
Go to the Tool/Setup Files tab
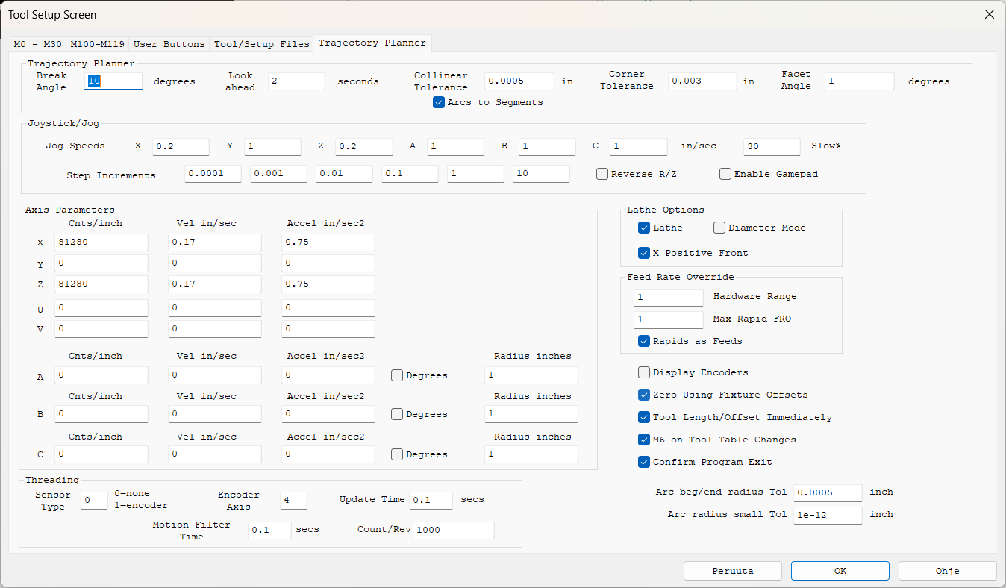coord(261,44)
